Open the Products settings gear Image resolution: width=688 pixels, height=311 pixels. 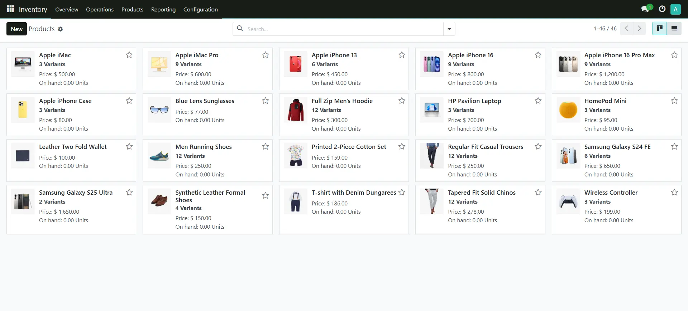(x=60, y=29)
